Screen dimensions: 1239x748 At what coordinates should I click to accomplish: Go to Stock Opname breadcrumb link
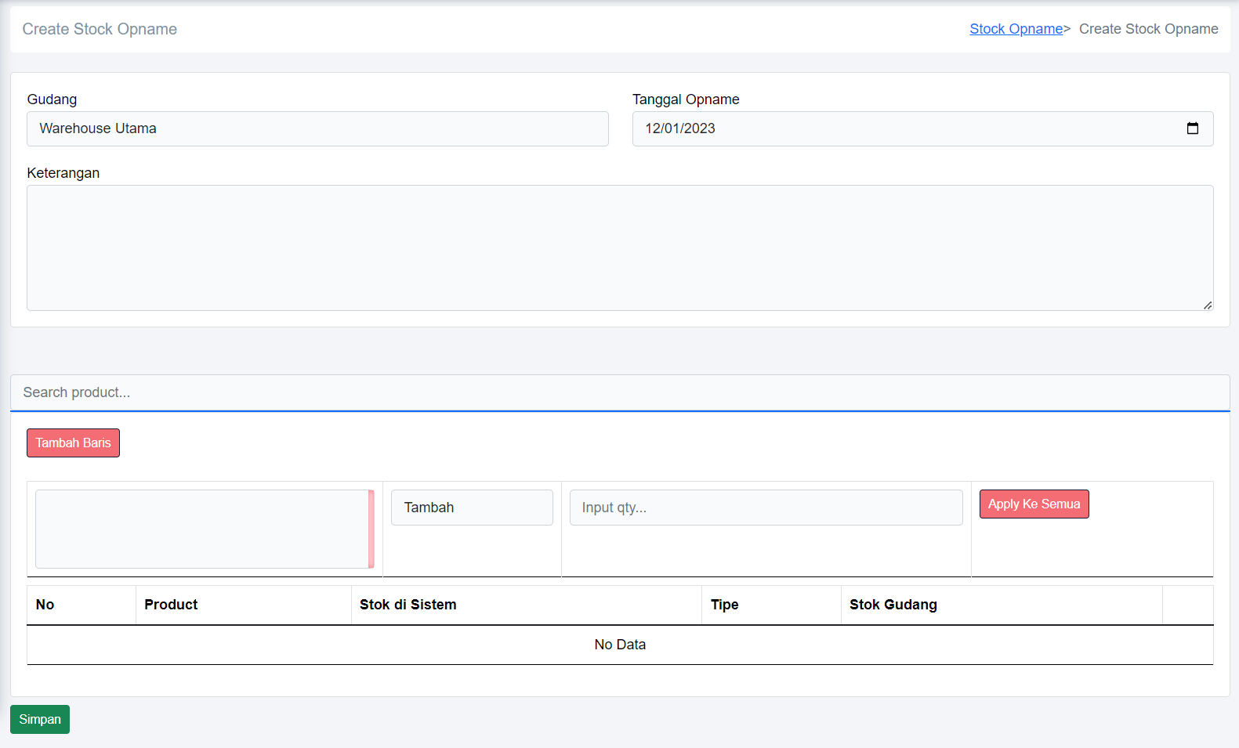[x=1016, y=29]
